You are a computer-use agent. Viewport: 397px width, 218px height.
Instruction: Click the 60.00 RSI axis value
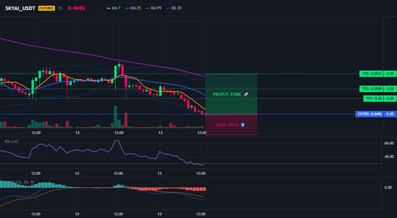[389, 143]
